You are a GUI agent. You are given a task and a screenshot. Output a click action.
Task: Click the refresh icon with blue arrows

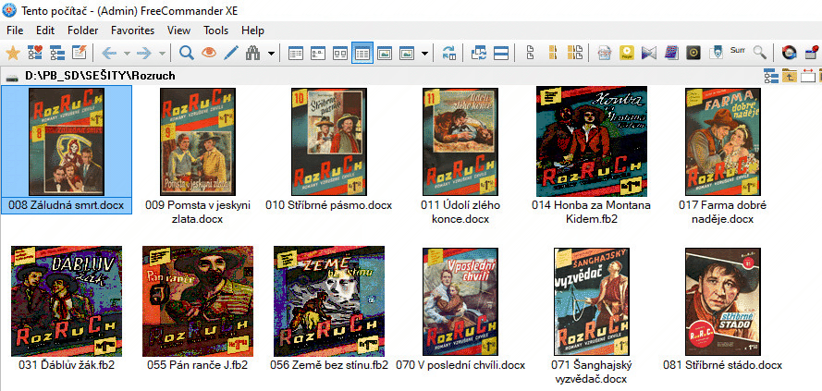449,53
